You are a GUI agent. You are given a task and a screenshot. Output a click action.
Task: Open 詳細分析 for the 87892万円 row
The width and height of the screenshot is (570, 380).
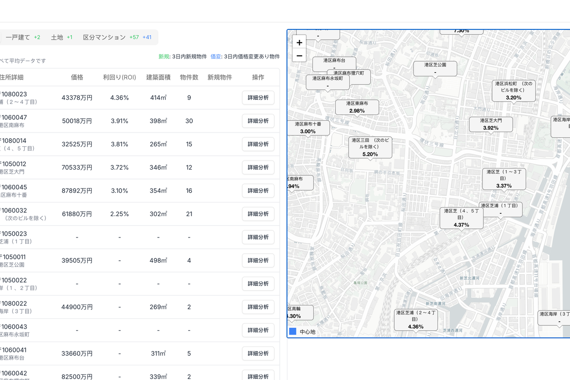pos(258,190)
